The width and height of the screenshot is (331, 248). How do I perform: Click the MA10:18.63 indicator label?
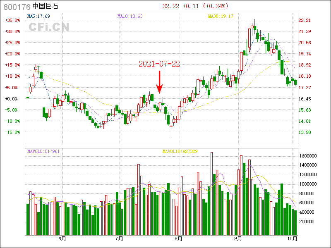pyautogui.click(x=130, y=16)
